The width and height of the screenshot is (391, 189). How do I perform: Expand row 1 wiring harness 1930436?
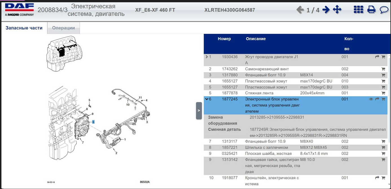point(207,57)
